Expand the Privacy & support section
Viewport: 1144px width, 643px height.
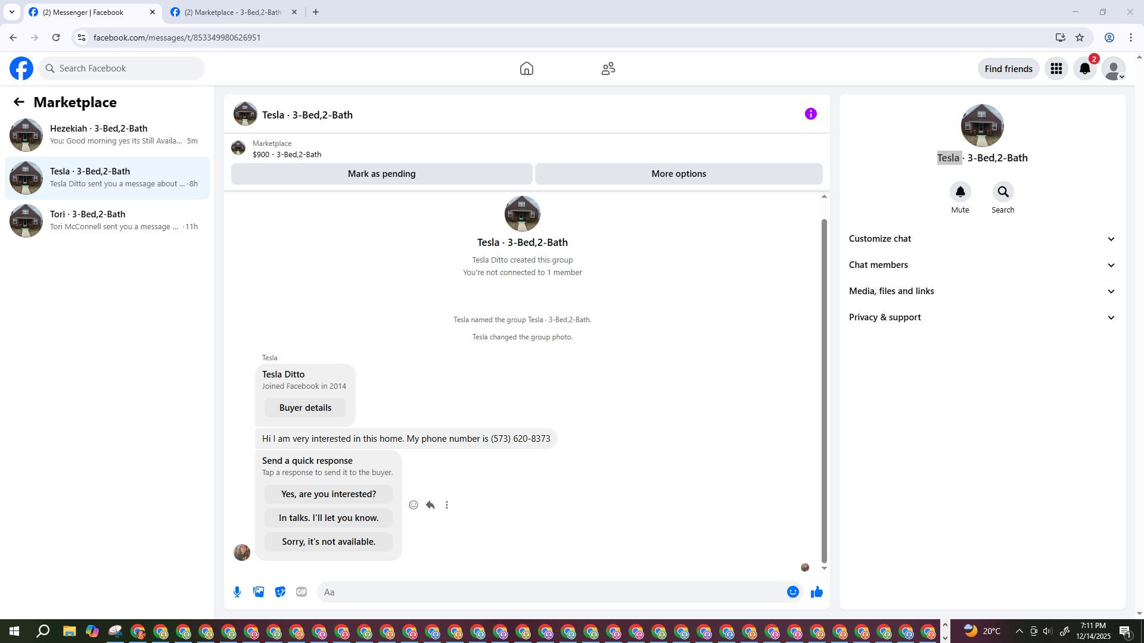pyautogui.click(x=981, y=317)
